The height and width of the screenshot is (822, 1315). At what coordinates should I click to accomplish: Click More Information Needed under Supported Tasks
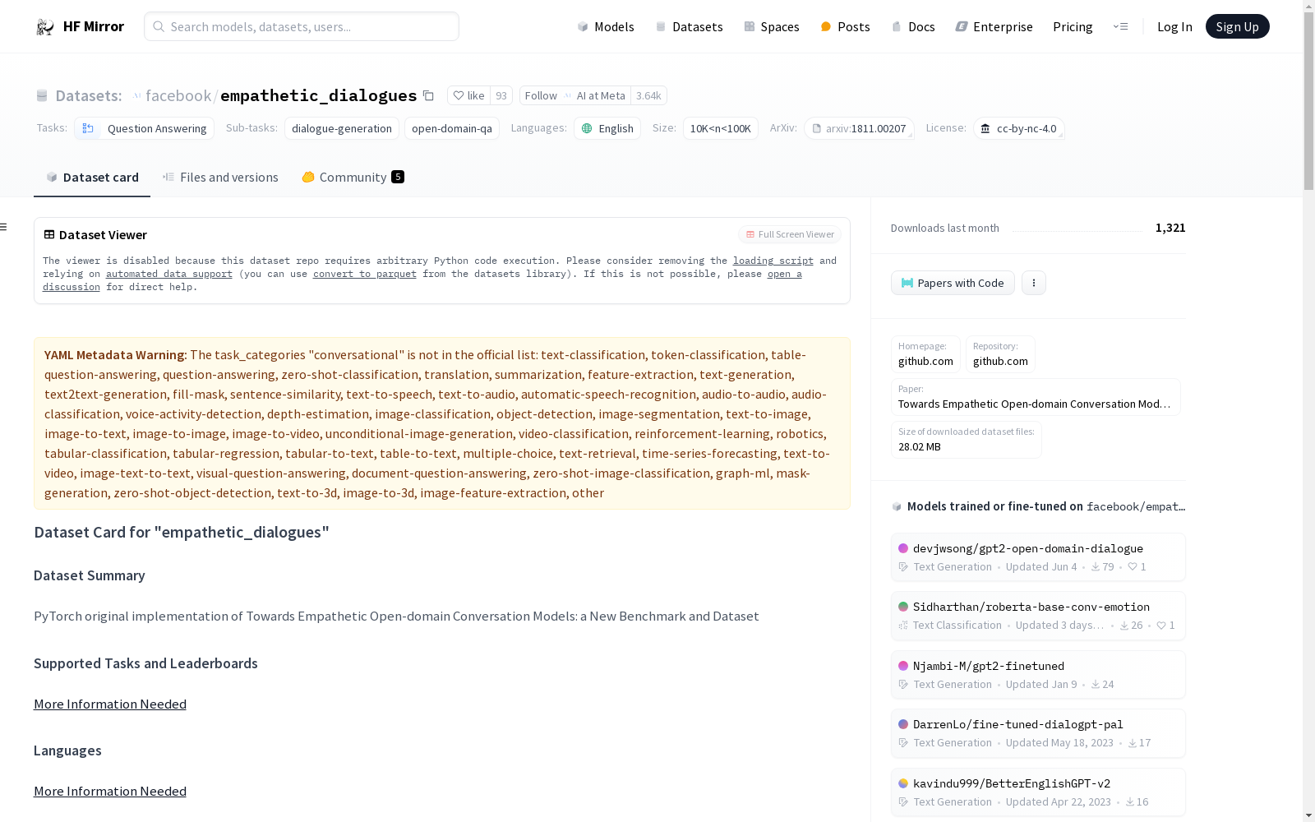(110, 704)
